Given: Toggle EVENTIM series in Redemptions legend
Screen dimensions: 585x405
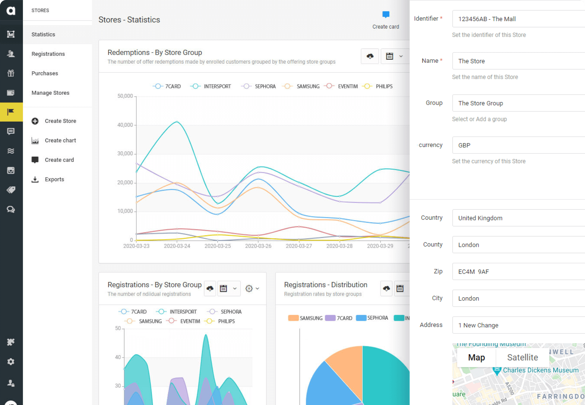Looking at the screenshot, I should point(341,86).
